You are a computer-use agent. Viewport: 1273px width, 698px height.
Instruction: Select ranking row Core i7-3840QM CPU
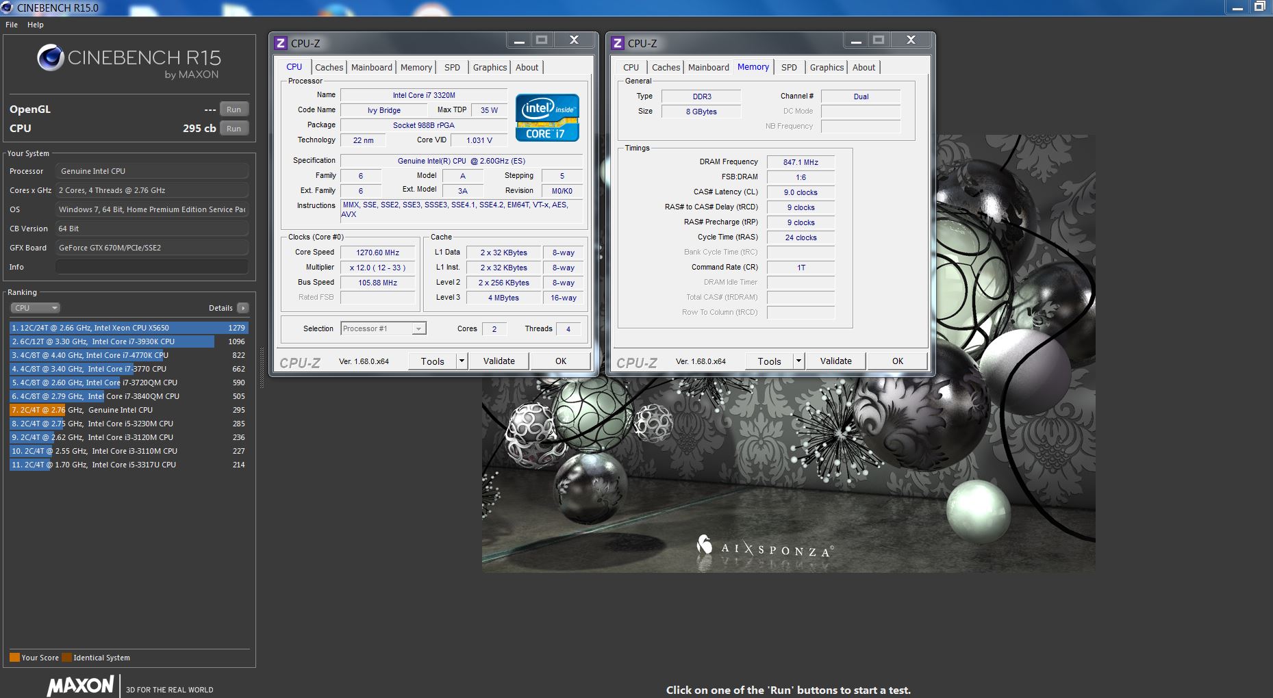129,396
